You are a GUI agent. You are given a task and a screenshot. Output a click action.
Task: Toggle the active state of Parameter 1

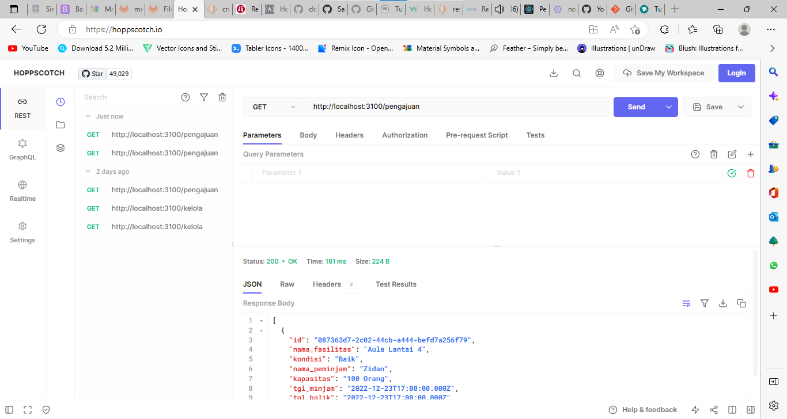coord(732,173)
